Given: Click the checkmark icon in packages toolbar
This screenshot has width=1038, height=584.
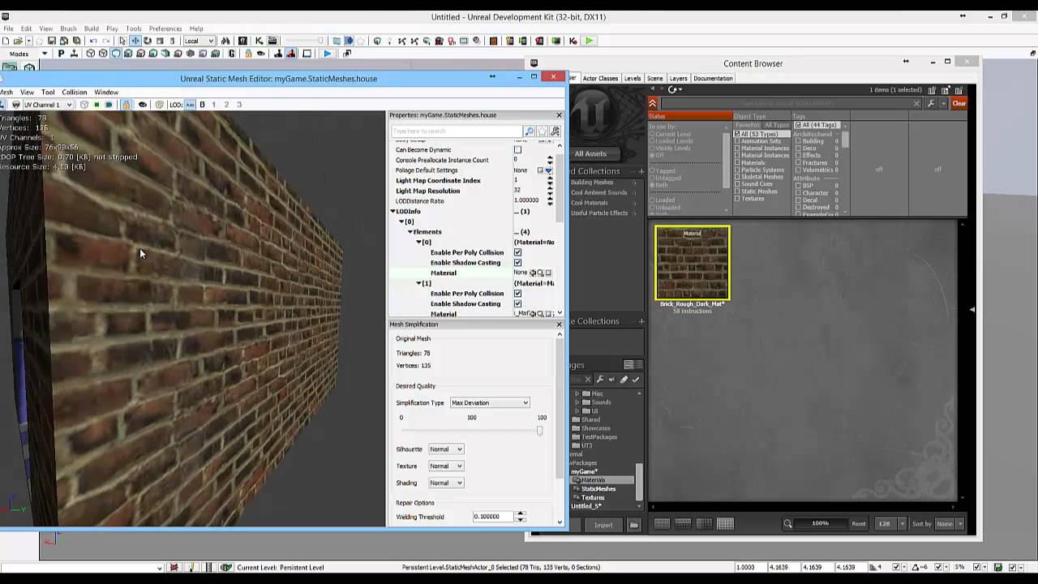Looking at the screenshot, I should point(635,379).
